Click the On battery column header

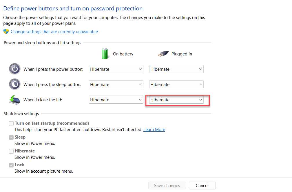(x=123, y=54)
